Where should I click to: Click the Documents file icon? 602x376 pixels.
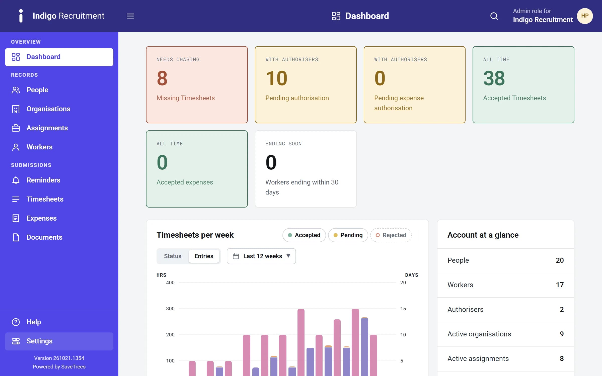pos(16,237)
